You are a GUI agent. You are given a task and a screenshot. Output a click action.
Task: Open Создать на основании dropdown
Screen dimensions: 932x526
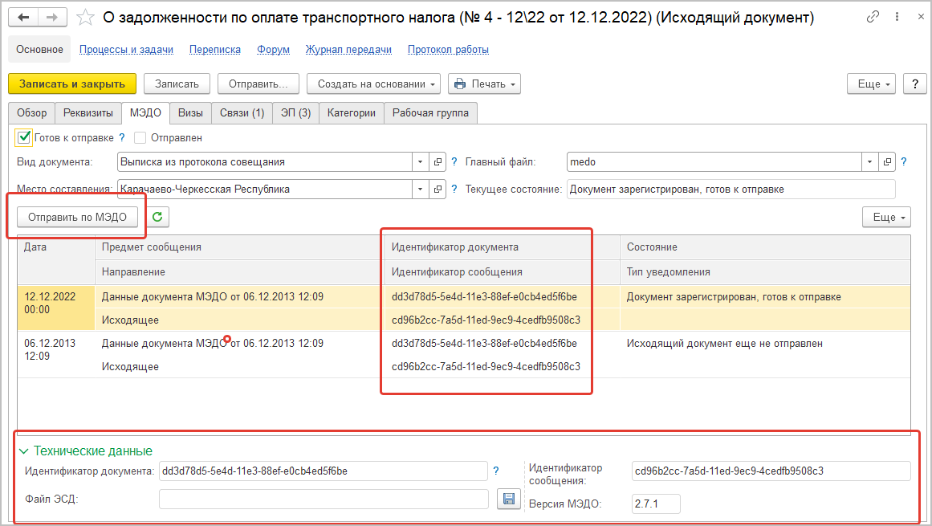[x=379, y=84]
